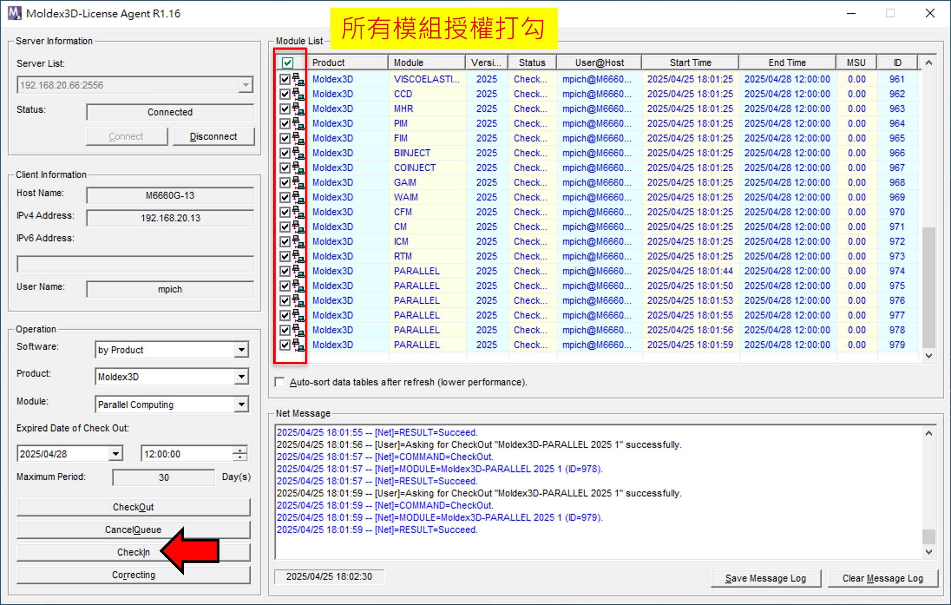Click the greyed-out Connect button

coord(127,136)
